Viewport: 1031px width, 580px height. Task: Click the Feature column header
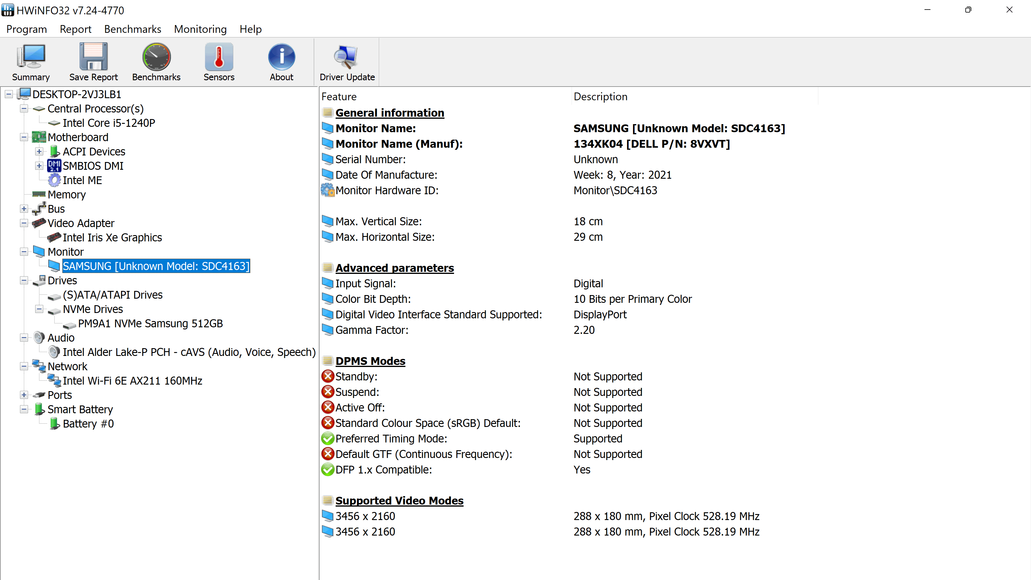(339, 96)
